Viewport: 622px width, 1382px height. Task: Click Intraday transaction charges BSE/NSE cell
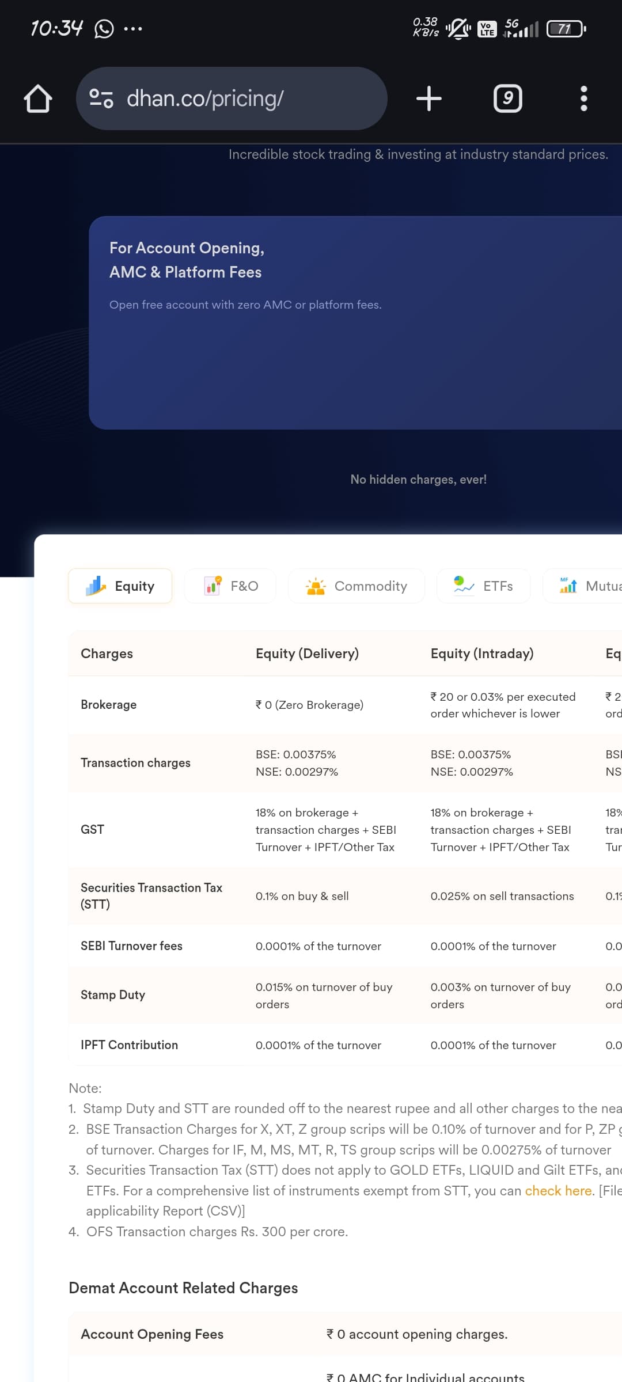(472, 763)
